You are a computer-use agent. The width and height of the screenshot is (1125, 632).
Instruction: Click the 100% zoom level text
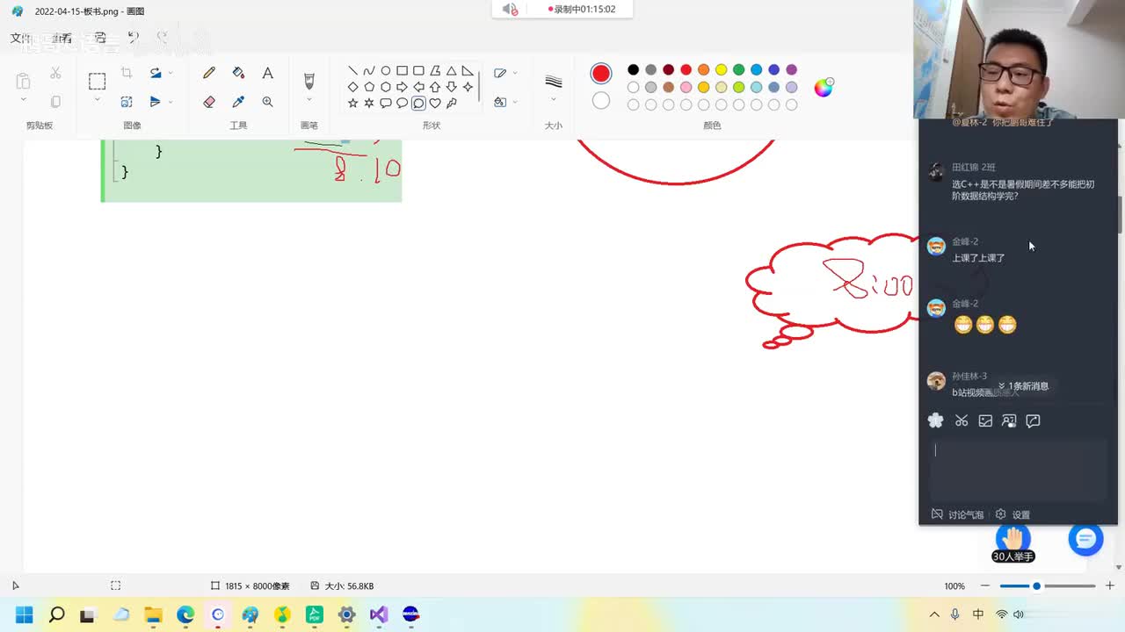coord(954,585)
